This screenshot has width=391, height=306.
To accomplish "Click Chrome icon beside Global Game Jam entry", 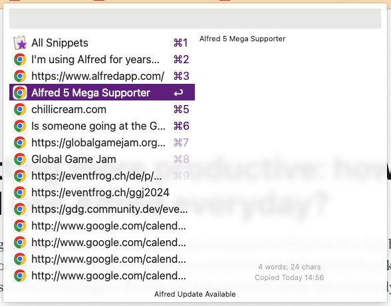I will coord(20,159).
